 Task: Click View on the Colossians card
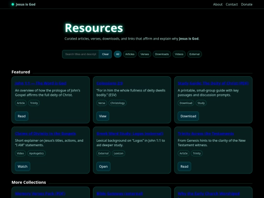[x=103, y=116]
